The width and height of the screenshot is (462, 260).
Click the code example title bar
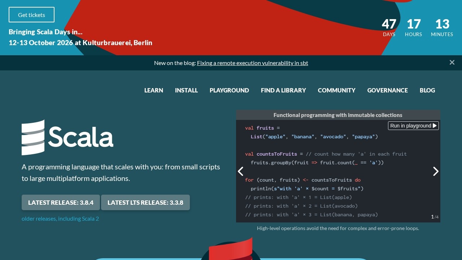coord(338,115)
